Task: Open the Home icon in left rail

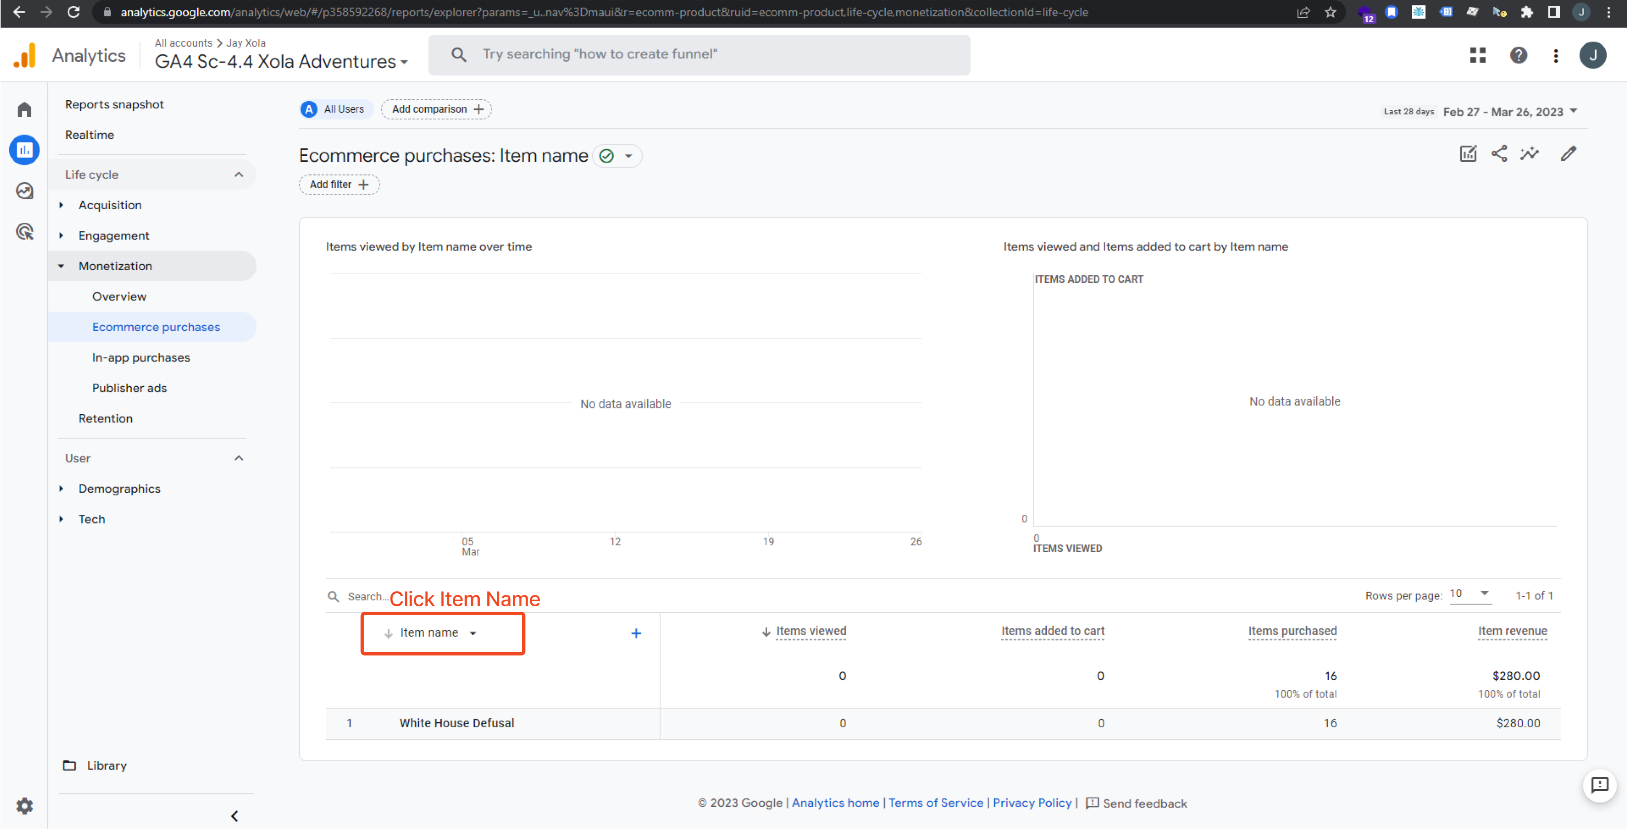Action: (x=24, y=110)
